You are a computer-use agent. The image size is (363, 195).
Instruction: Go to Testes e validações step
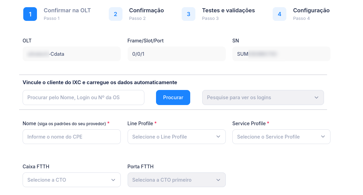click(228, 11)
